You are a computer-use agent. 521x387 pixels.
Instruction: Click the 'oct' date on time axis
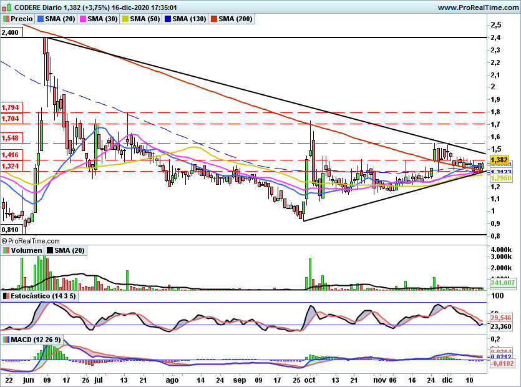pos(309,380)
